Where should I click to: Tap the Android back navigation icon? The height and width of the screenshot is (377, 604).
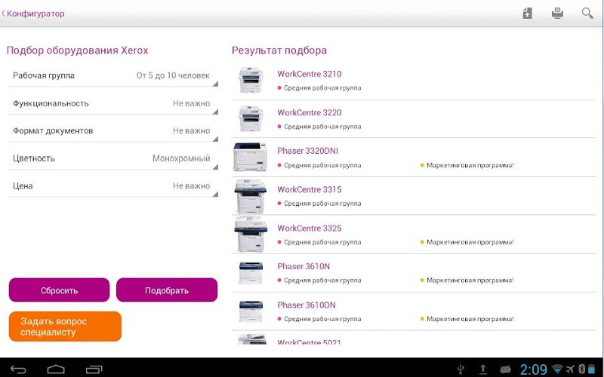(18, 369)
